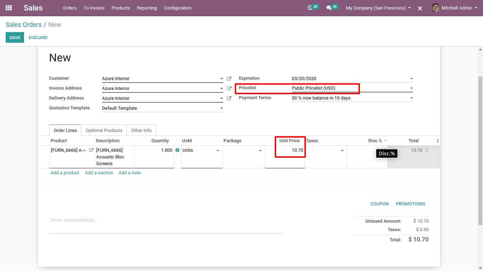The width and height of the screenshot is (483, 271).
Task: Click the SAVE button
Action: coord(15,37)
